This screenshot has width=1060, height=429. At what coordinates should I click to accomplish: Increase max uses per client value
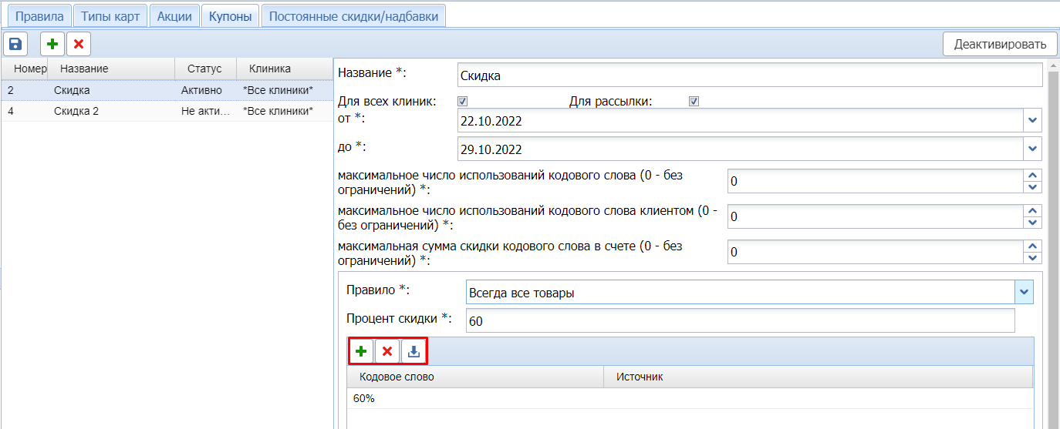coord(1032,211)
